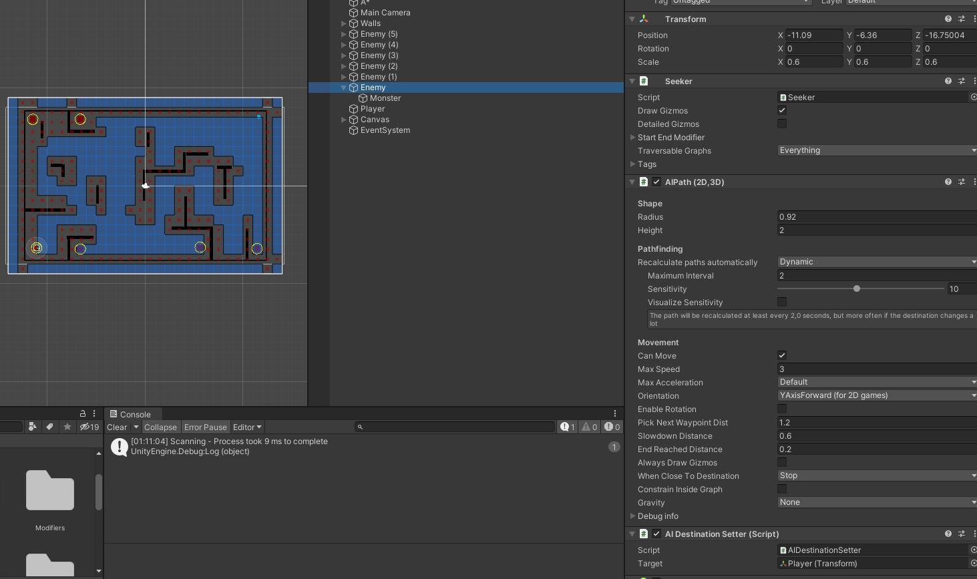977x579 pixels.
Task: Click AI Destination Setter preset icon
Action: pyautogui.click(x=962, y=534)
